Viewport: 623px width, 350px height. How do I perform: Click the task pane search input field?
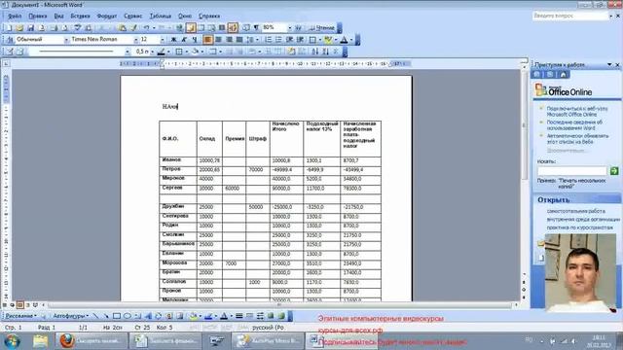point(572,171)
